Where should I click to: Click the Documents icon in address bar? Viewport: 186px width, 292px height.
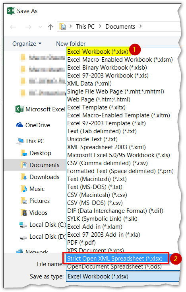click(63, 27)
